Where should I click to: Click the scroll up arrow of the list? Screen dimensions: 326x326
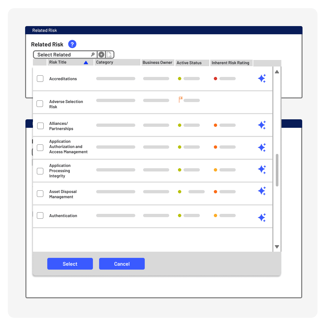pos(277,72)
